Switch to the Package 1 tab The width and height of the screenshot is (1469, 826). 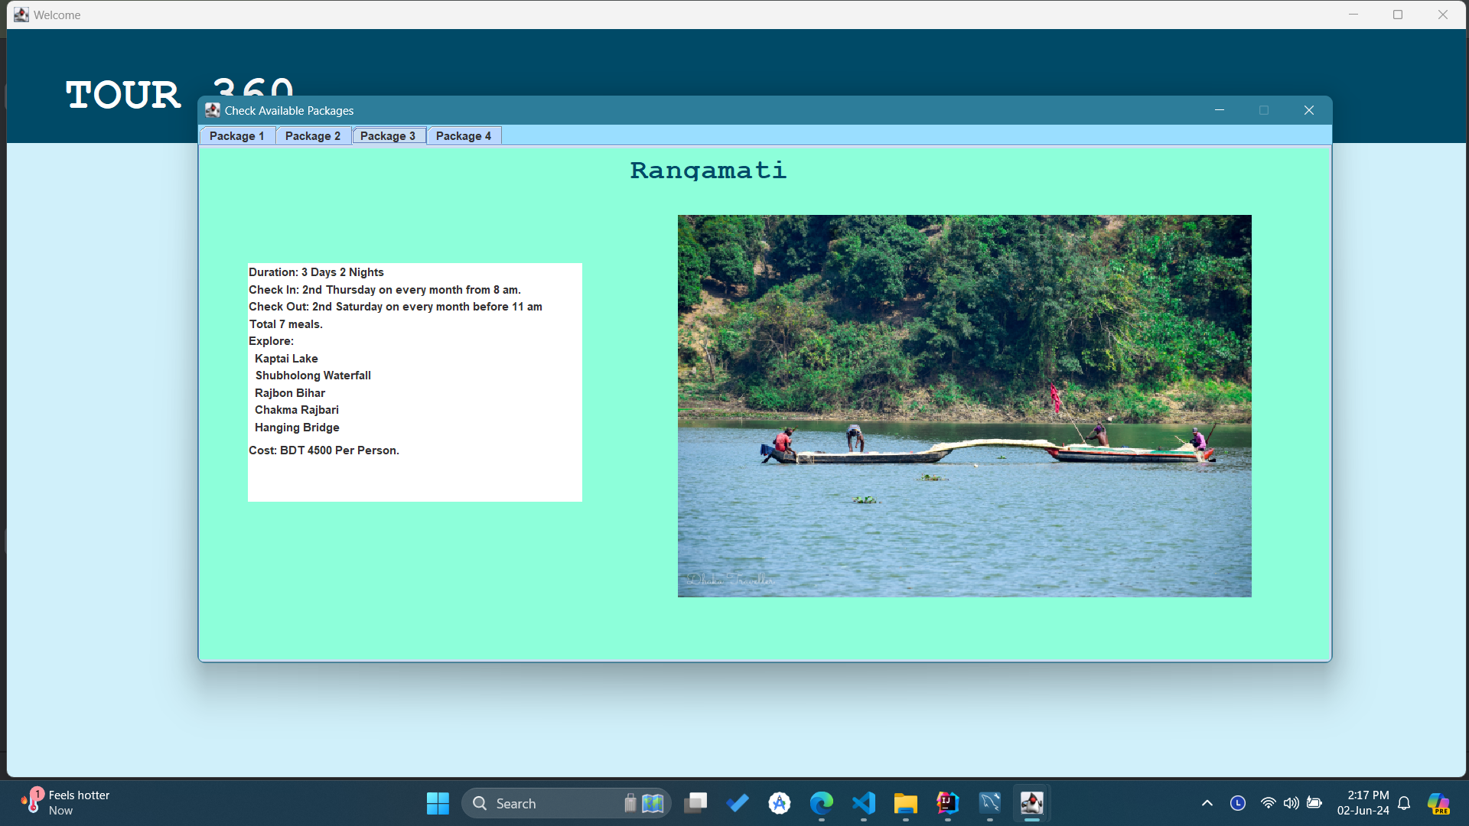[x=236, y=136]
